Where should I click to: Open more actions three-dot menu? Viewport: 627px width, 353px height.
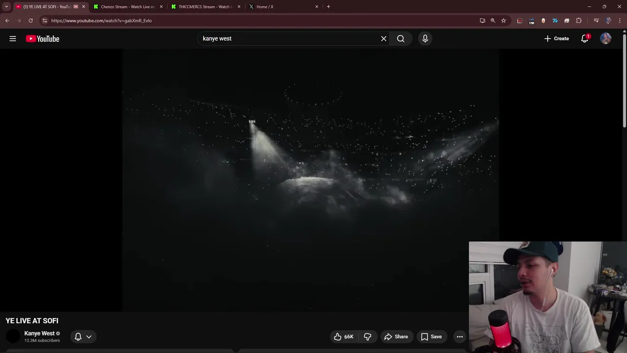pos(459,337)
